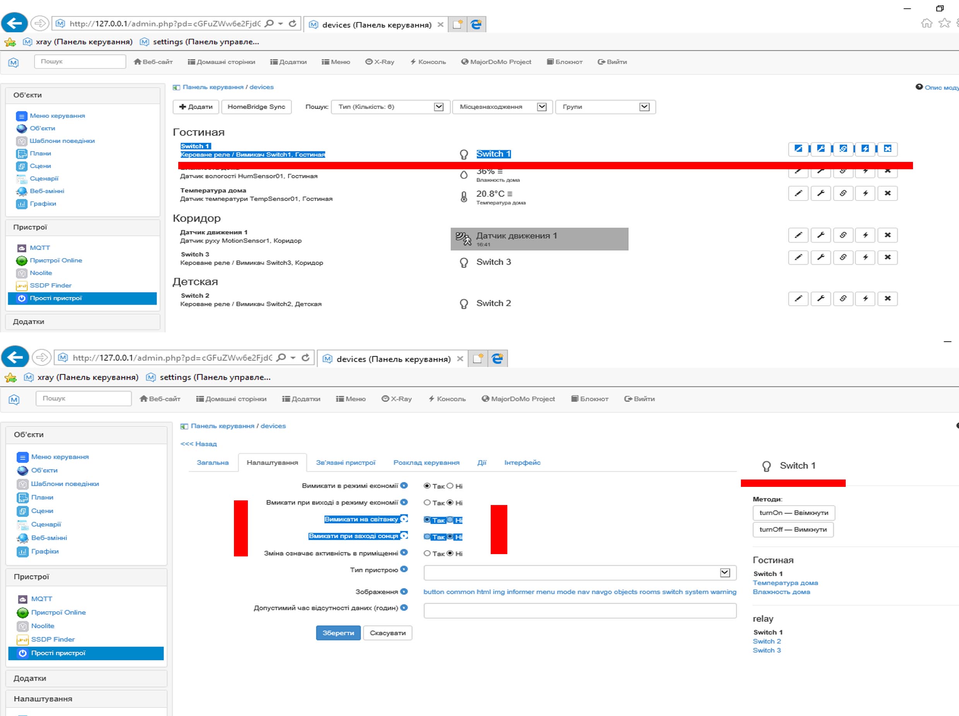This screenshot has height=716, width=959.
Task: Delete Switch 2 using its X icon
Action: click(x=887, y=299)
